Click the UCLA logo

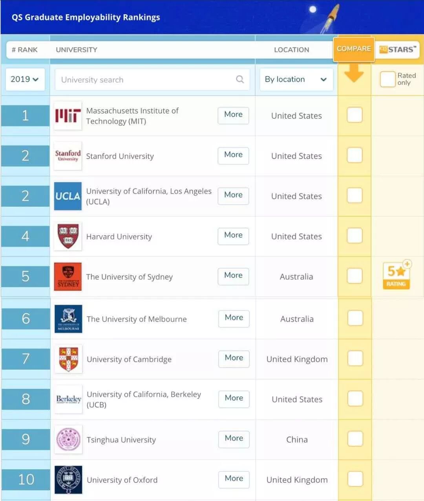68,196
